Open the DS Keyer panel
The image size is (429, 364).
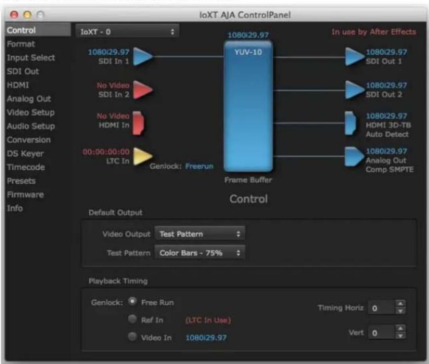[25, 154]
